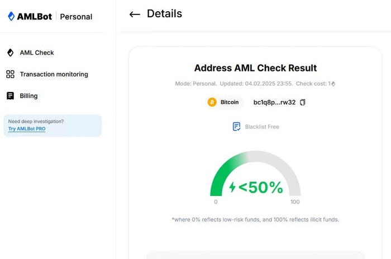
Task: Click the Personal mode label
Action: click(x=76, y=17)
